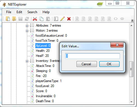Open the File menu
Screen dimensions: 137x107
coord(9,12)
